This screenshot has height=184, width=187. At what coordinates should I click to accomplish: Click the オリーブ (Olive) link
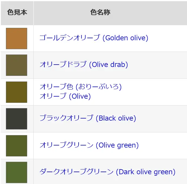pos(65,96)
